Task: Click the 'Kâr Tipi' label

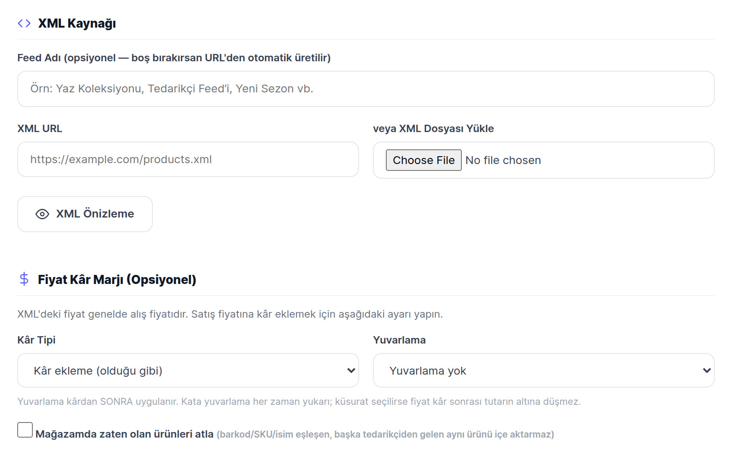Action: (36, 340)
